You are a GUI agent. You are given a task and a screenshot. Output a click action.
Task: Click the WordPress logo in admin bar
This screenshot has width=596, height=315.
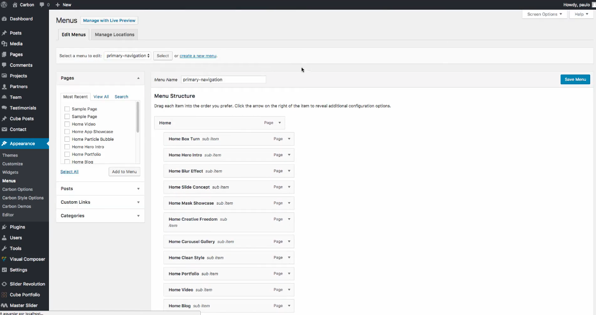pyautogui.click(x=4, y=5)
